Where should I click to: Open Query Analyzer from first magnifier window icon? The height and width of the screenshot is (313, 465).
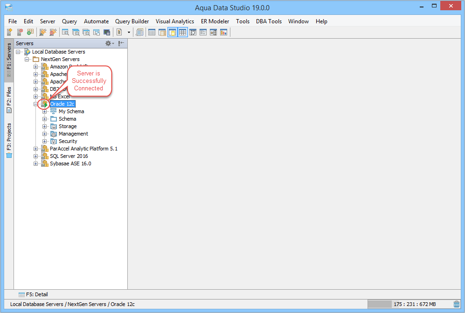pyautogui.click(x=66, y=32)
